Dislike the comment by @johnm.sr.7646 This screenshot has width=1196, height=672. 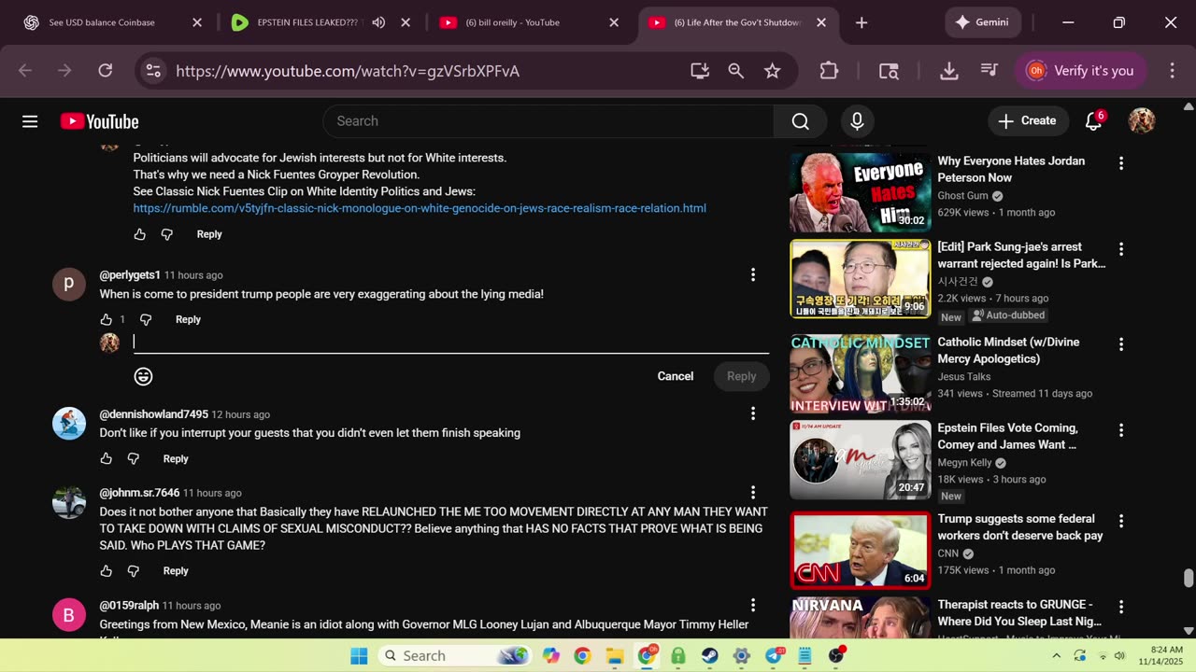point(133,570)
